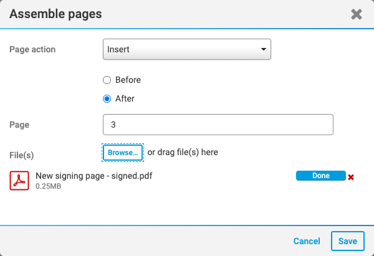Remove the uploaded file with red X

coord(351,177)
